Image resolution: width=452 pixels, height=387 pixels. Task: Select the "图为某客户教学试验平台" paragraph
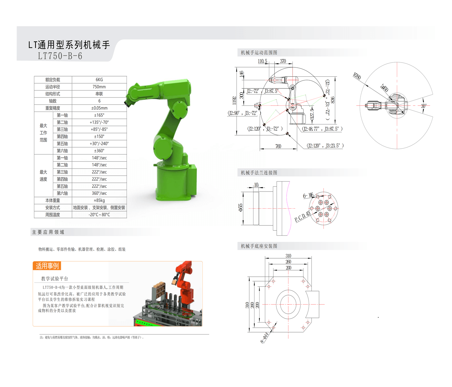pos(81,308)
